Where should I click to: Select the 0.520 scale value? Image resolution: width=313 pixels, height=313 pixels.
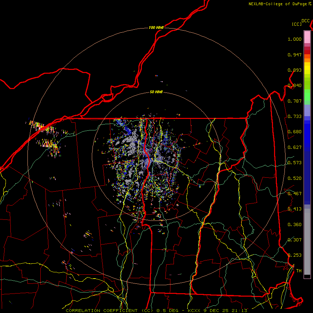[x=295, y=178]
